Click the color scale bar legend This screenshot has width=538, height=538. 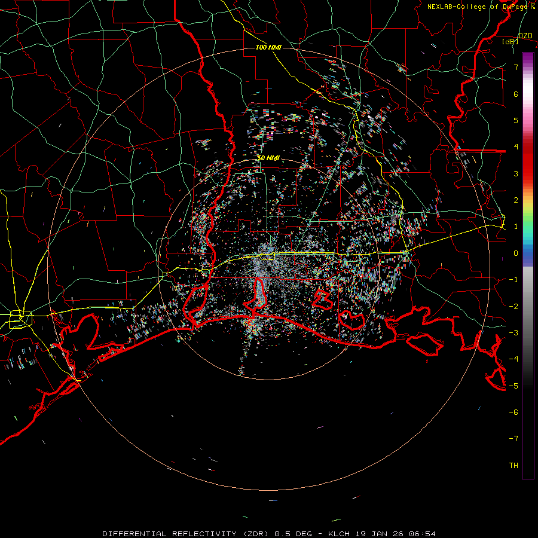click(x=528, y=265)
